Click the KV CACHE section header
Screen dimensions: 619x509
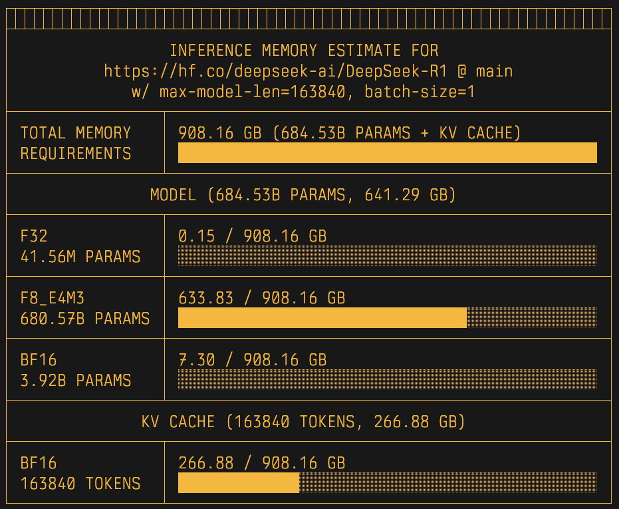click(x=303, y=422)
